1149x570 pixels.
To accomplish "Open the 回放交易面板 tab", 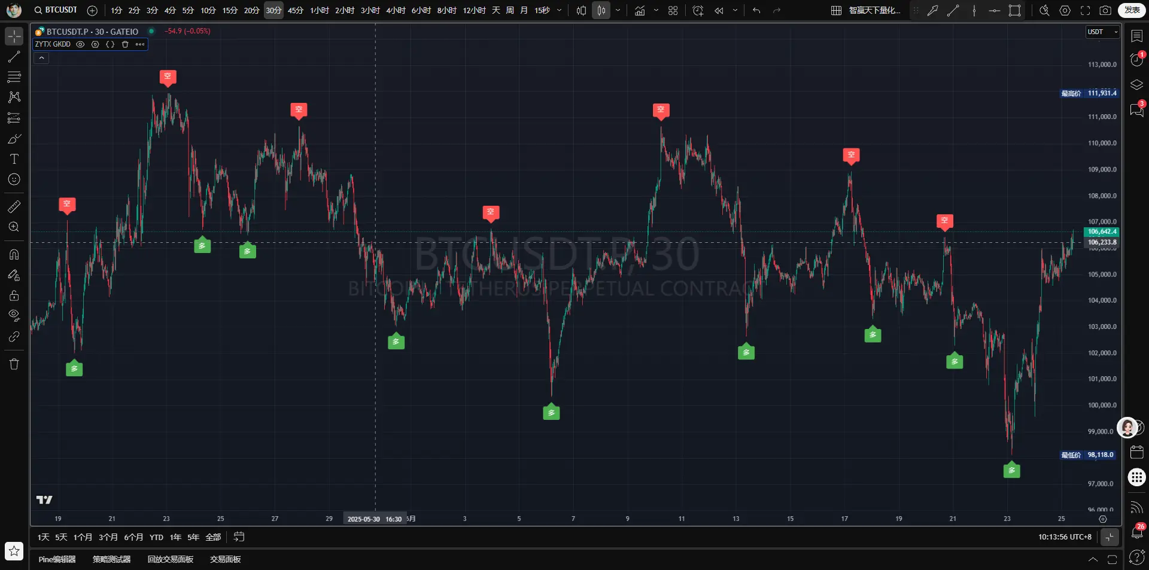I will coord(170,559).
